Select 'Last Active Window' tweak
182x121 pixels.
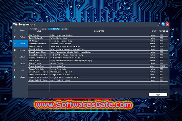tap(36, 46)
